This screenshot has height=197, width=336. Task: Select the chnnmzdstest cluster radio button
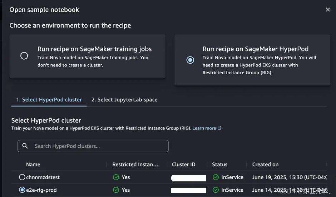click(22, 177)
